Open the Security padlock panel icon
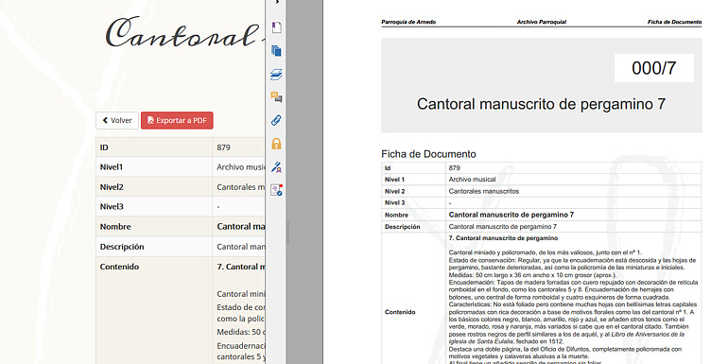Screen dimensions: 728x364 [x=276, y=144]
